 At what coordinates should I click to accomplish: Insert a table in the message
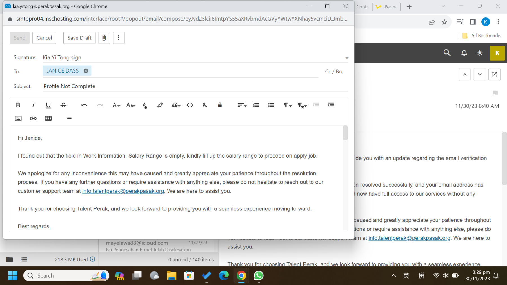click(48, 118)
